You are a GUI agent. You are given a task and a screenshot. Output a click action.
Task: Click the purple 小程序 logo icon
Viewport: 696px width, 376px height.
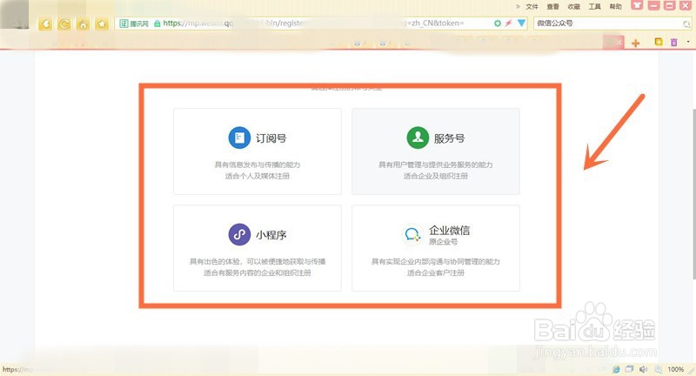239,234
